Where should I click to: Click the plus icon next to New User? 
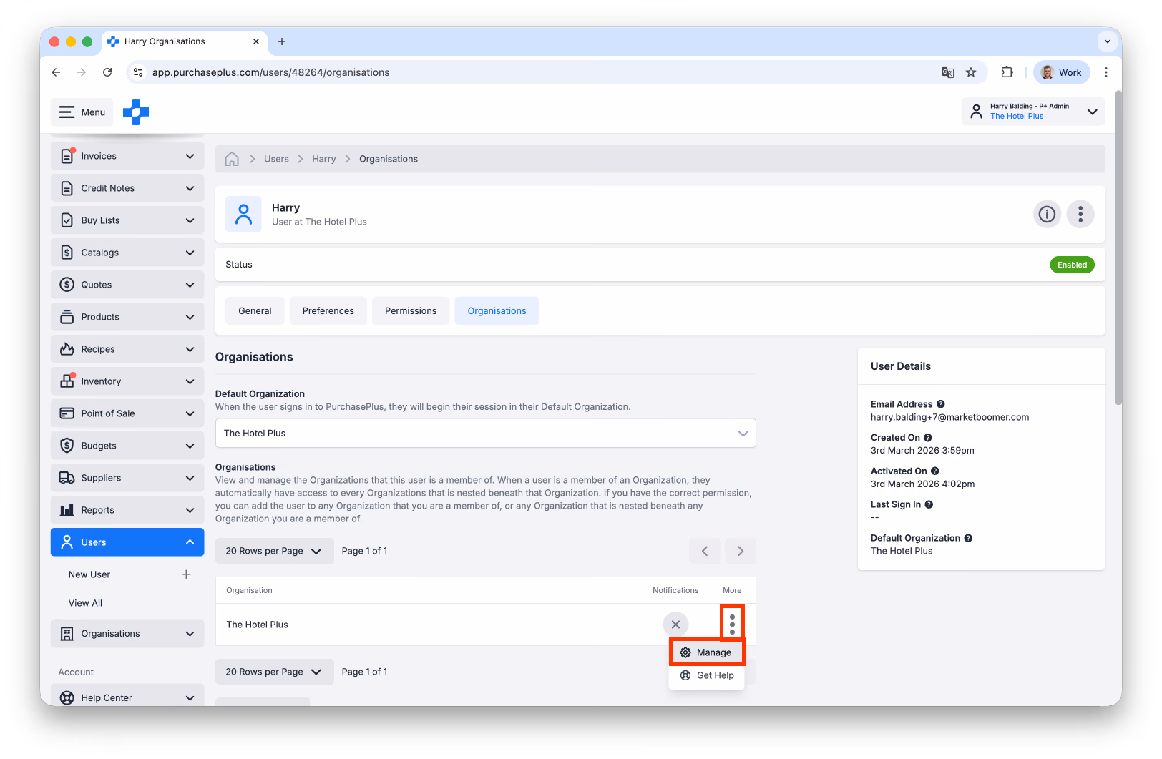(186, 574)
